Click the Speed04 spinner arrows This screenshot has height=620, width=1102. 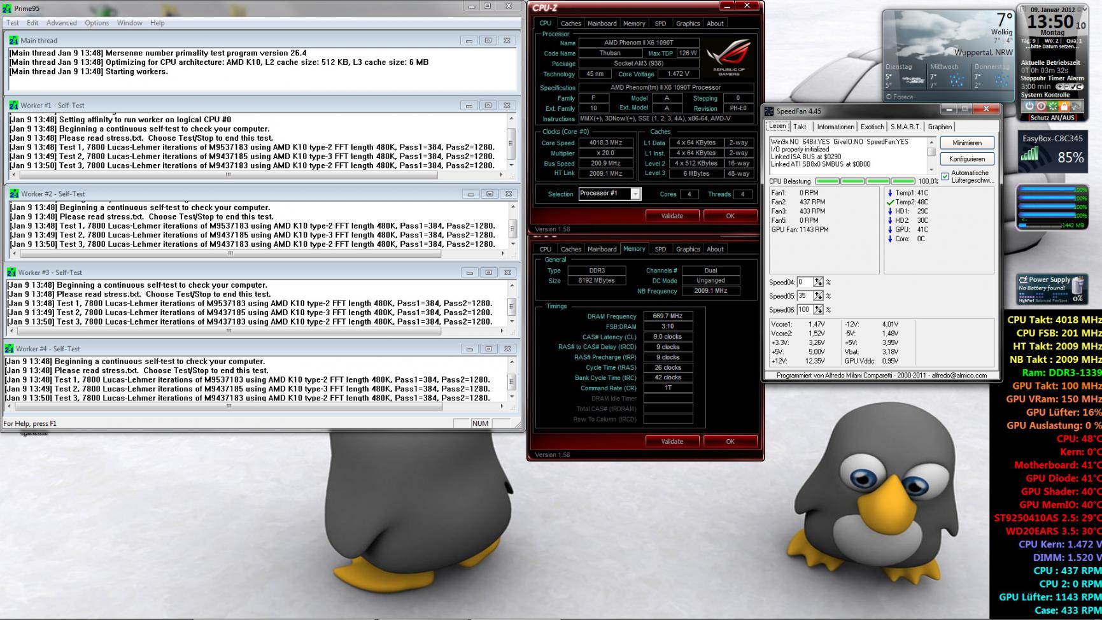pyautogui.click(x=818, y=282)
